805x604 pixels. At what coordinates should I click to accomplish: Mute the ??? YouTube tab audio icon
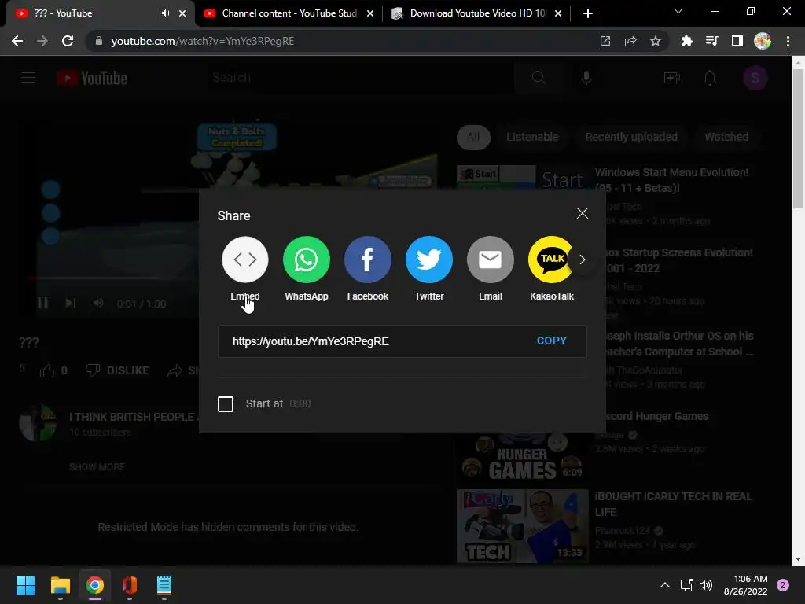pyautogui.click(x=165, y=13)
